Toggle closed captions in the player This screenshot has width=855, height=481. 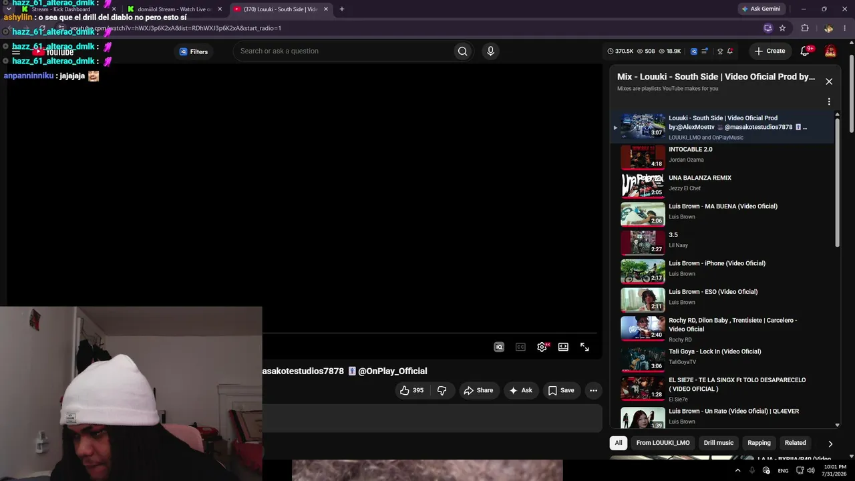click(x=520, y=347)
